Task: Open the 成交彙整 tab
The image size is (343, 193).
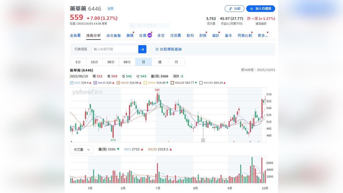Action: (113, 35)
